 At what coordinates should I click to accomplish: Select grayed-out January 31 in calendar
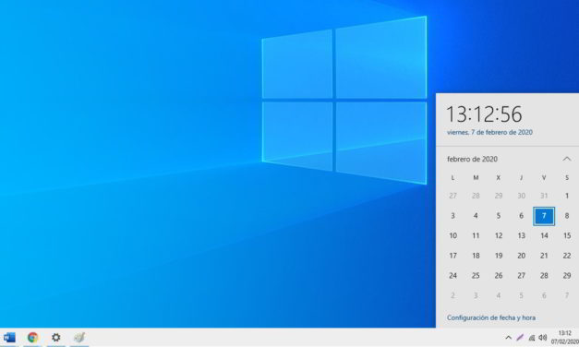(544, 196)
